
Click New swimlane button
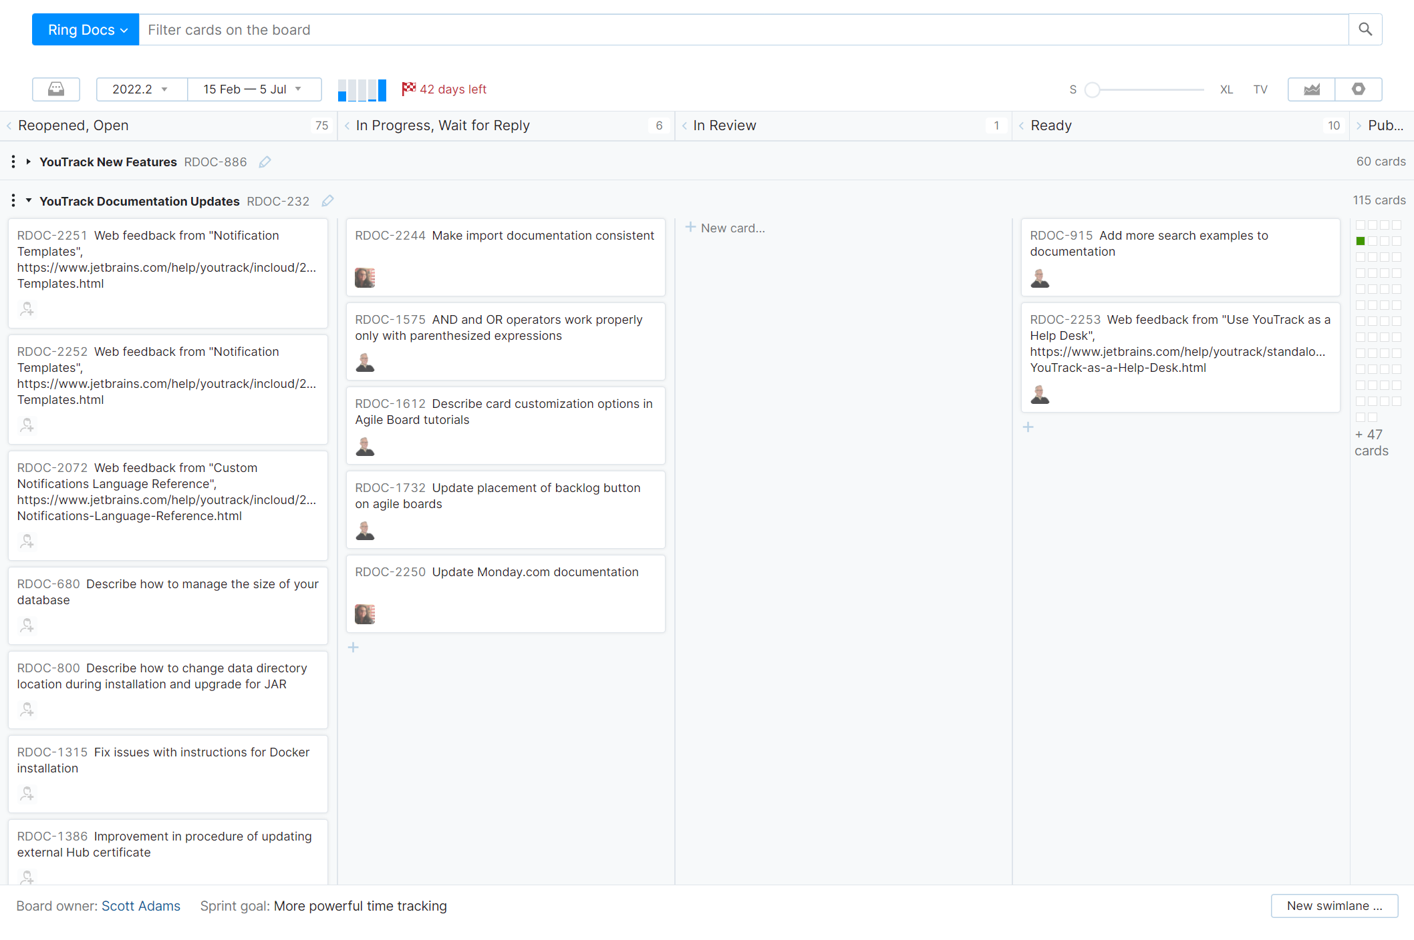point(1334,906)
